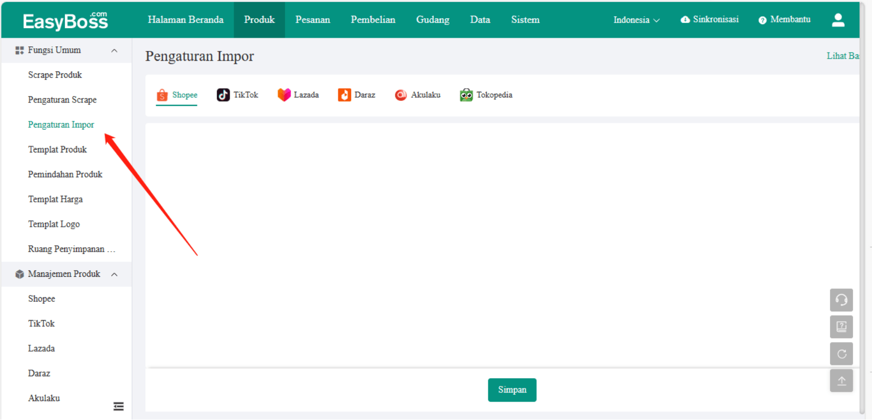872x420 pixels.
Task: Open the Sistem menu
Action: 525,20
